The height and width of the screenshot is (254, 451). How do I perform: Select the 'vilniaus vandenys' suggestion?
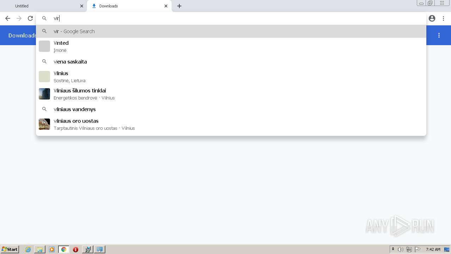coord(231,109)
